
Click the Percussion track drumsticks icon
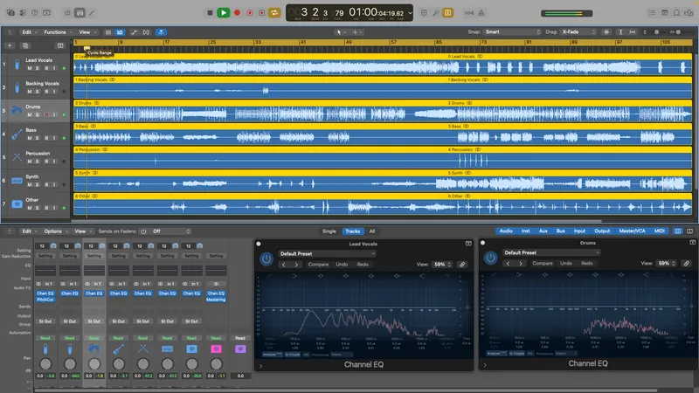point(16,157)
